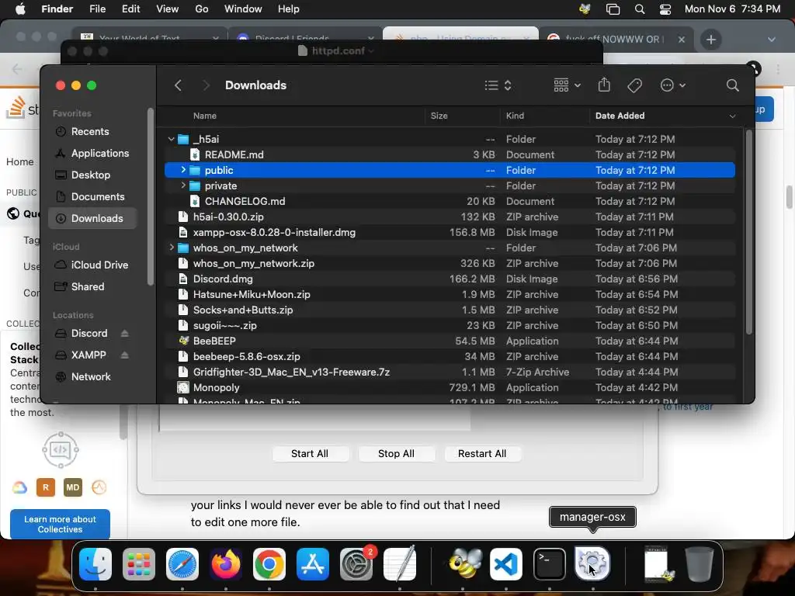The image size is (795, 596).
Task: Open TextEdit from the Dock
Action: (x=400, y=564)
